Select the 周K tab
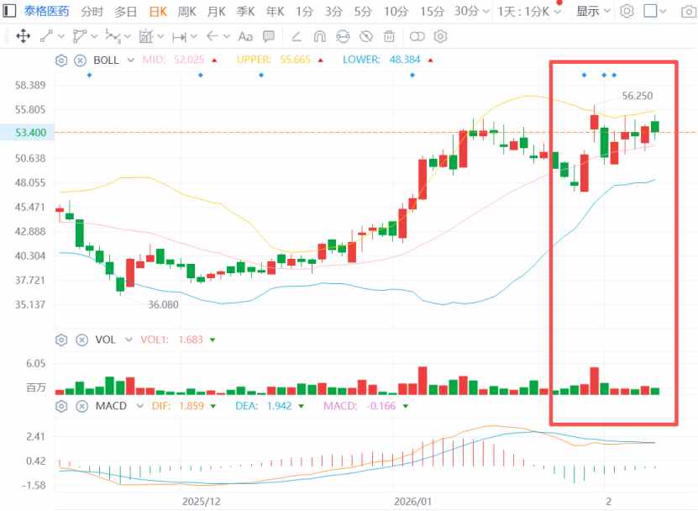The width and height of the screenshot is (698, 511). [186, 11]
